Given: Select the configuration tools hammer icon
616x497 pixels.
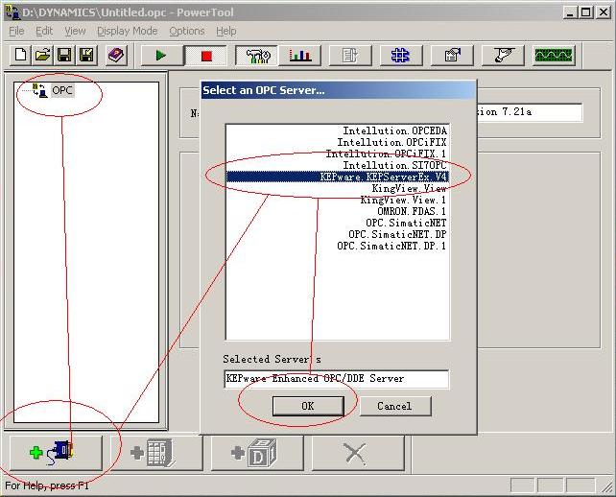Looking at the screenshot, I should click(x=257, y=56).
